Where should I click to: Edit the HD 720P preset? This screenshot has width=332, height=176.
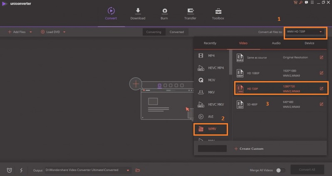[322, 89]
